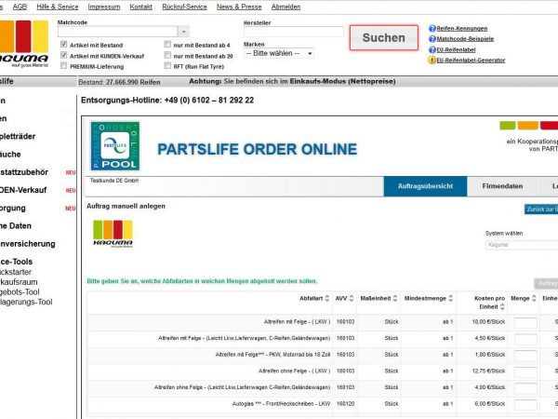
Task: Open the Einlagerungs-Tool sidebar entry
Action: (x=26, y=302)
